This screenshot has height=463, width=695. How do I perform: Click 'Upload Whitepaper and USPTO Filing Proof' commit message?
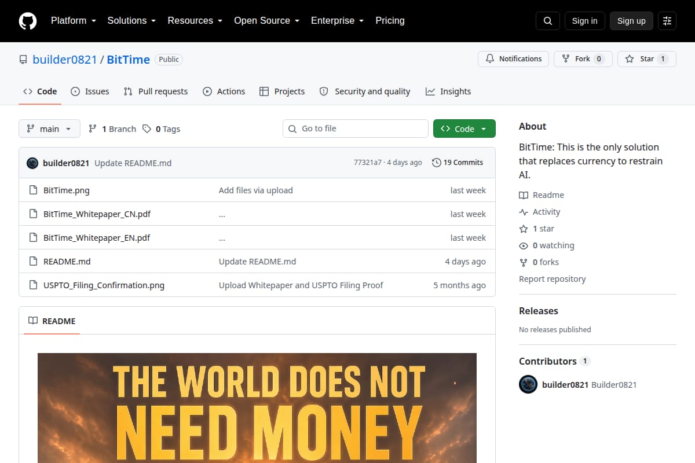tap(301, 285)
